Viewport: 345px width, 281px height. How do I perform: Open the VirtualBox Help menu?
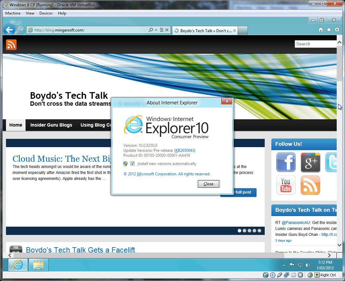(x=62, y=13)
